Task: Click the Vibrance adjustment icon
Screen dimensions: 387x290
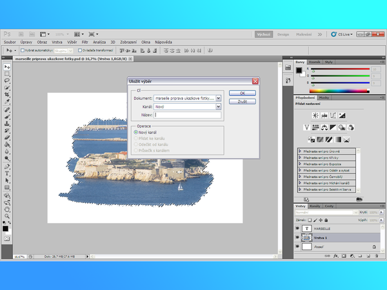Action: coord(308,127)
